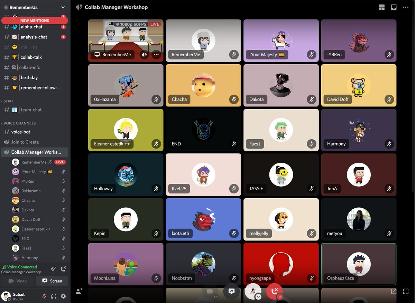Select the Collab Manager Workshop voice channel
415x303 pixels.
(35, 152)
